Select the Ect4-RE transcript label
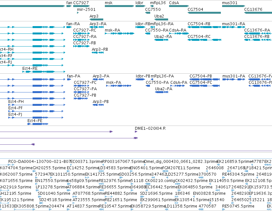 click(x=30, y=69)
